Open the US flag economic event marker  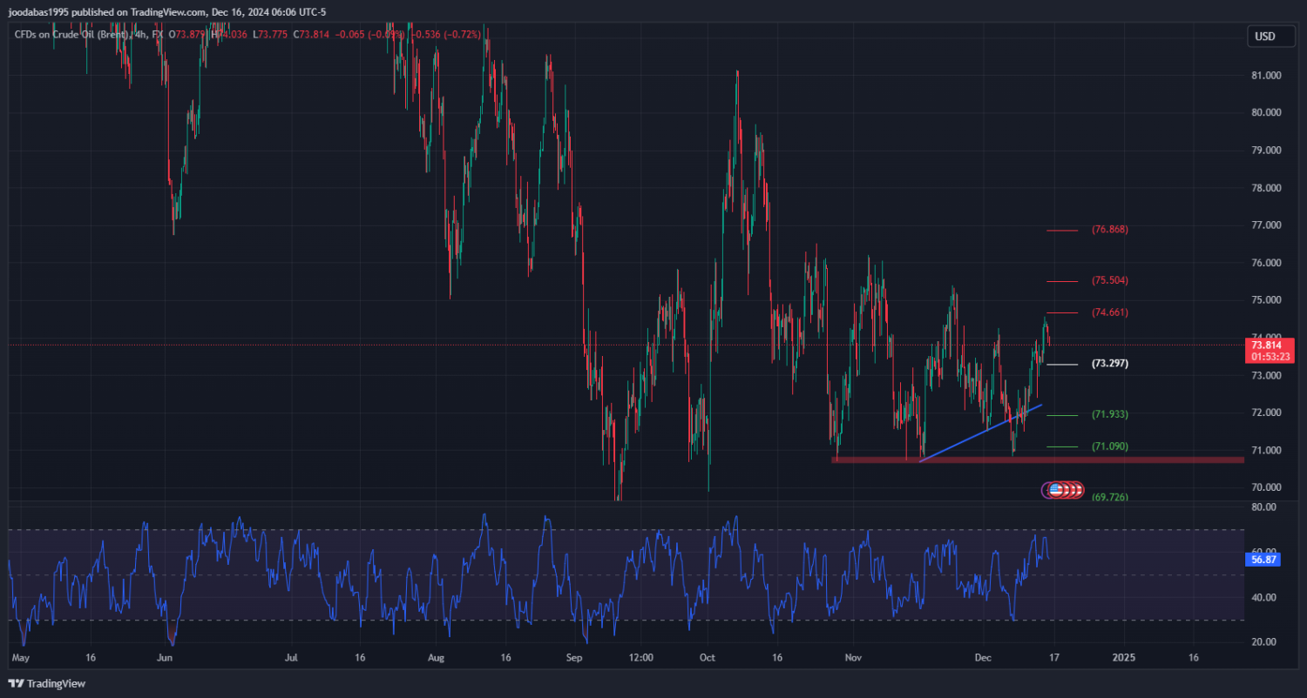click(x=1056, y=490)
